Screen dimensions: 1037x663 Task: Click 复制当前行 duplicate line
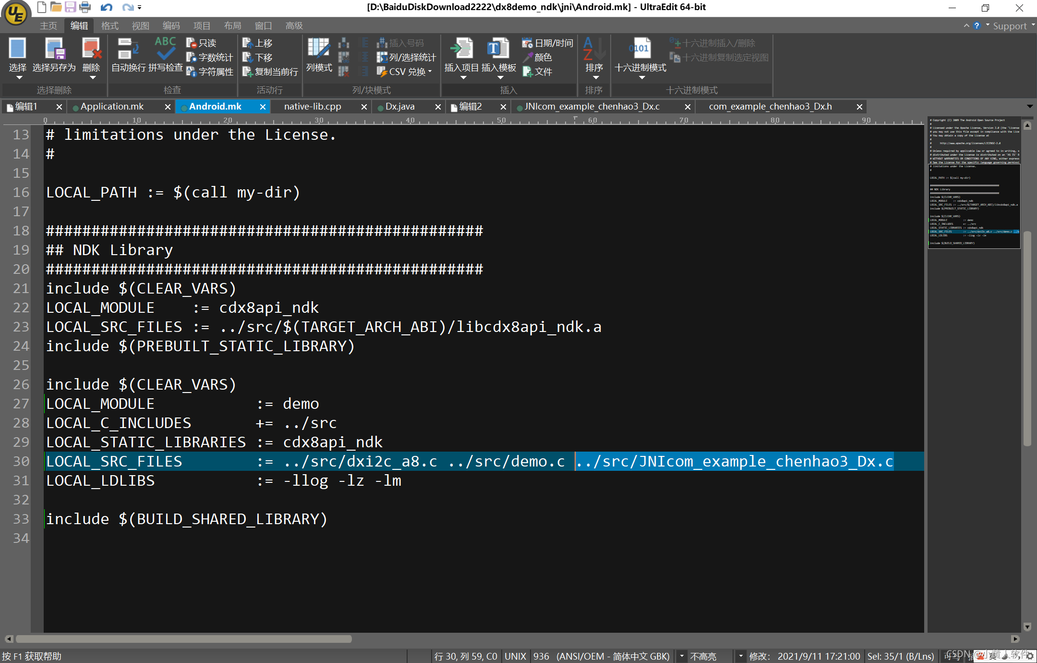pyautogui.click(x=270, y=72)
